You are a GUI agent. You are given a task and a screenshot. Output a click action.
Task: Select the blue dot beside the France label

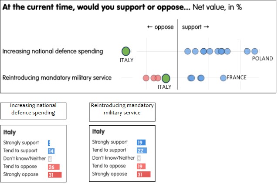coord(223,78)
